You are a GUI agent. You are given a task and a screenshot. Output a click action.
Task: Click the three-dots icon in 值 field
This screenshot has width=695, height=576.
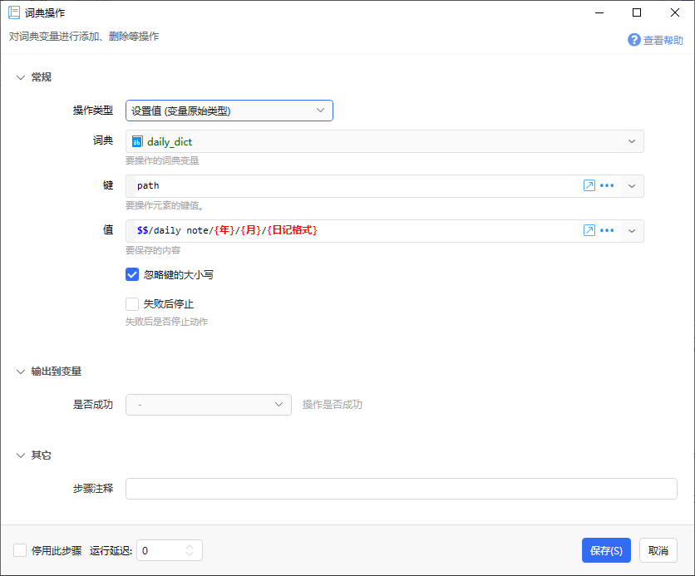coord(607,231)
